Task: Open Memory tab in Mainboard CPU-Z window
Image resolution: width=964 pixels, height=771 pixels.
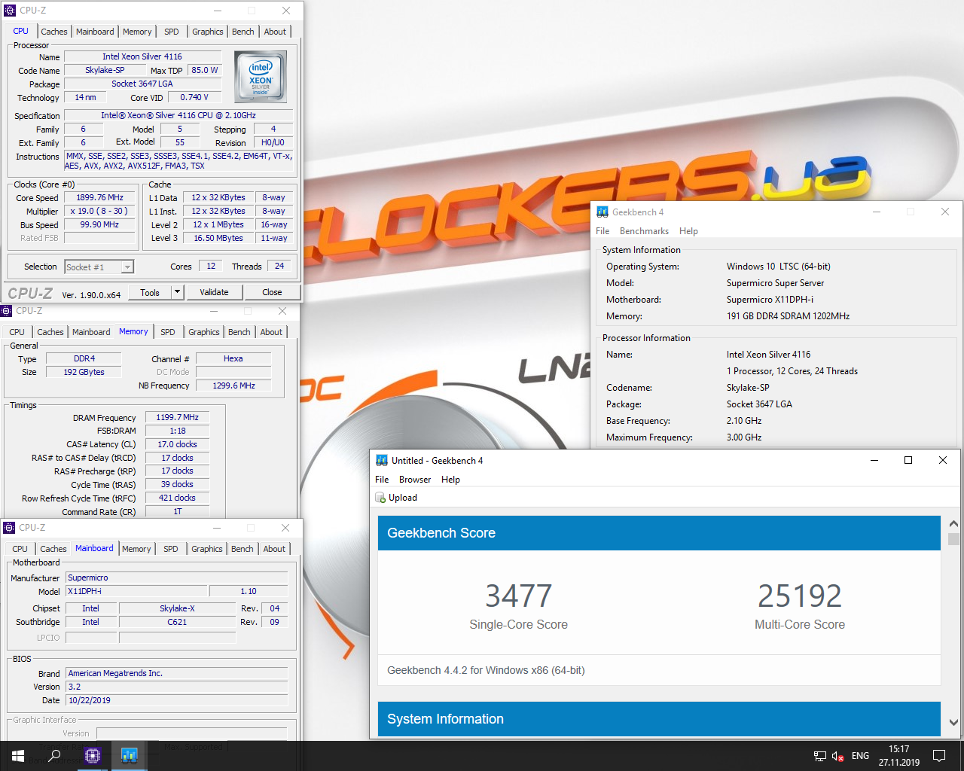Action: 136,549
